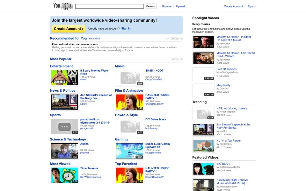
Task: Click the CrazyCarrot260 channel link
Action: (x=154, y=80)
